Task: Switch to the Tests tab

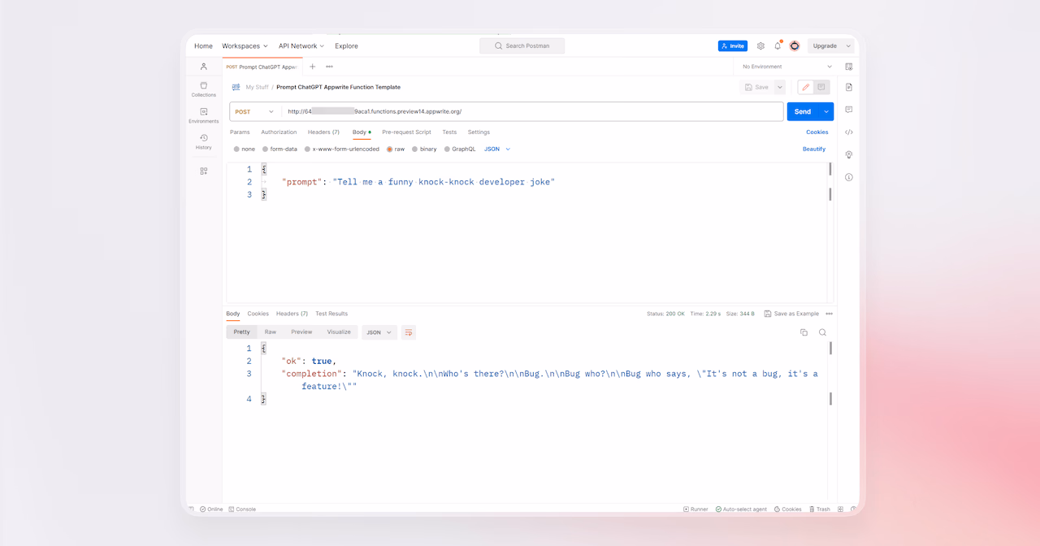Action: pos(449,132)
